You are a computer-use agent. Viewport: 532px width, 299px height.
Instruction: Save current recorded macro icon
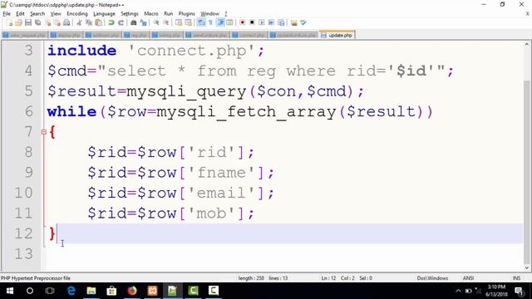coord(281,22)
